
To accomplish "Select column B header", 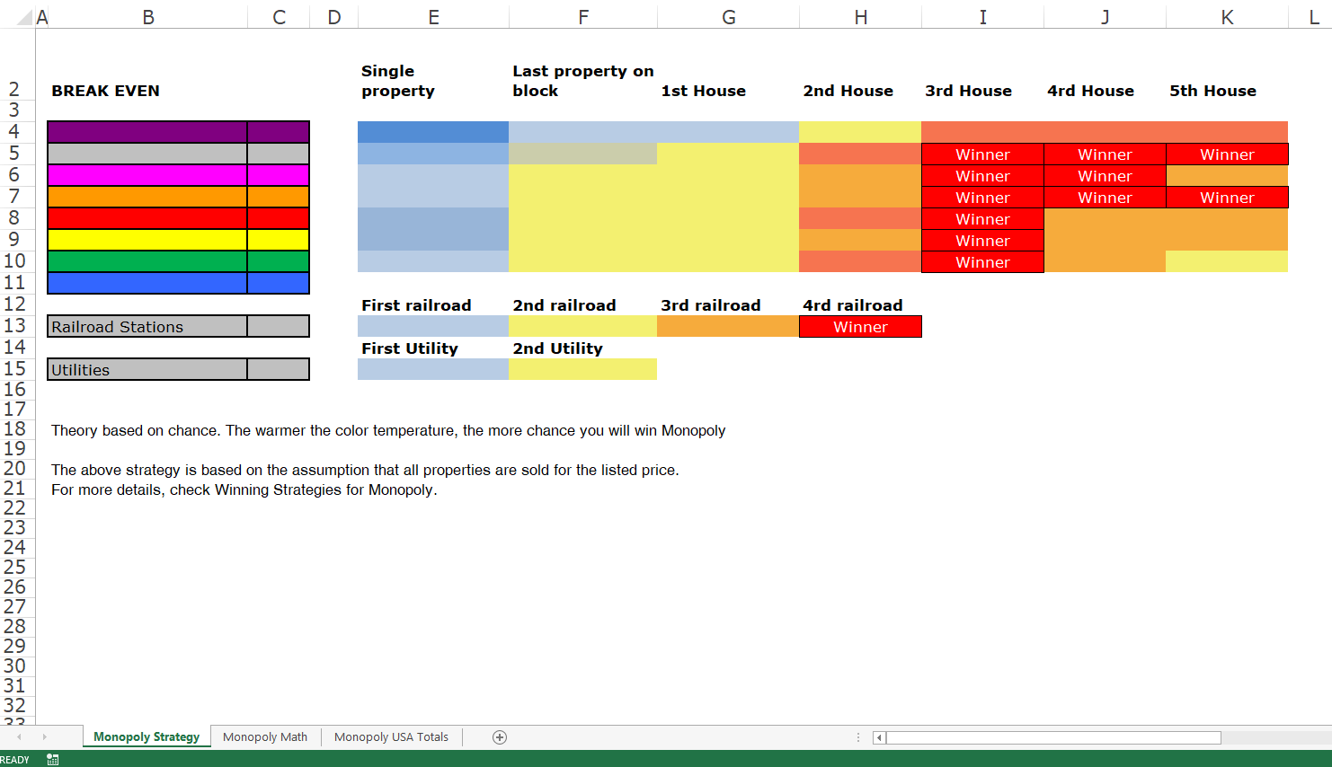I will 148,17.
